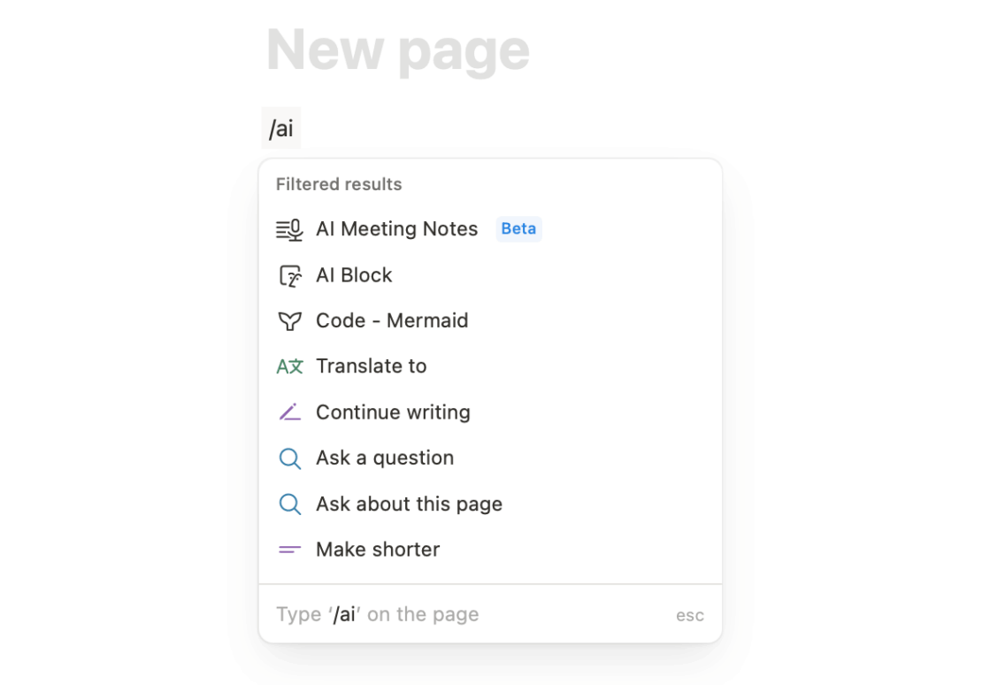Screen dimensions: 982x685
Task: Apply the Make shorter command
Action: coord(378,550)
